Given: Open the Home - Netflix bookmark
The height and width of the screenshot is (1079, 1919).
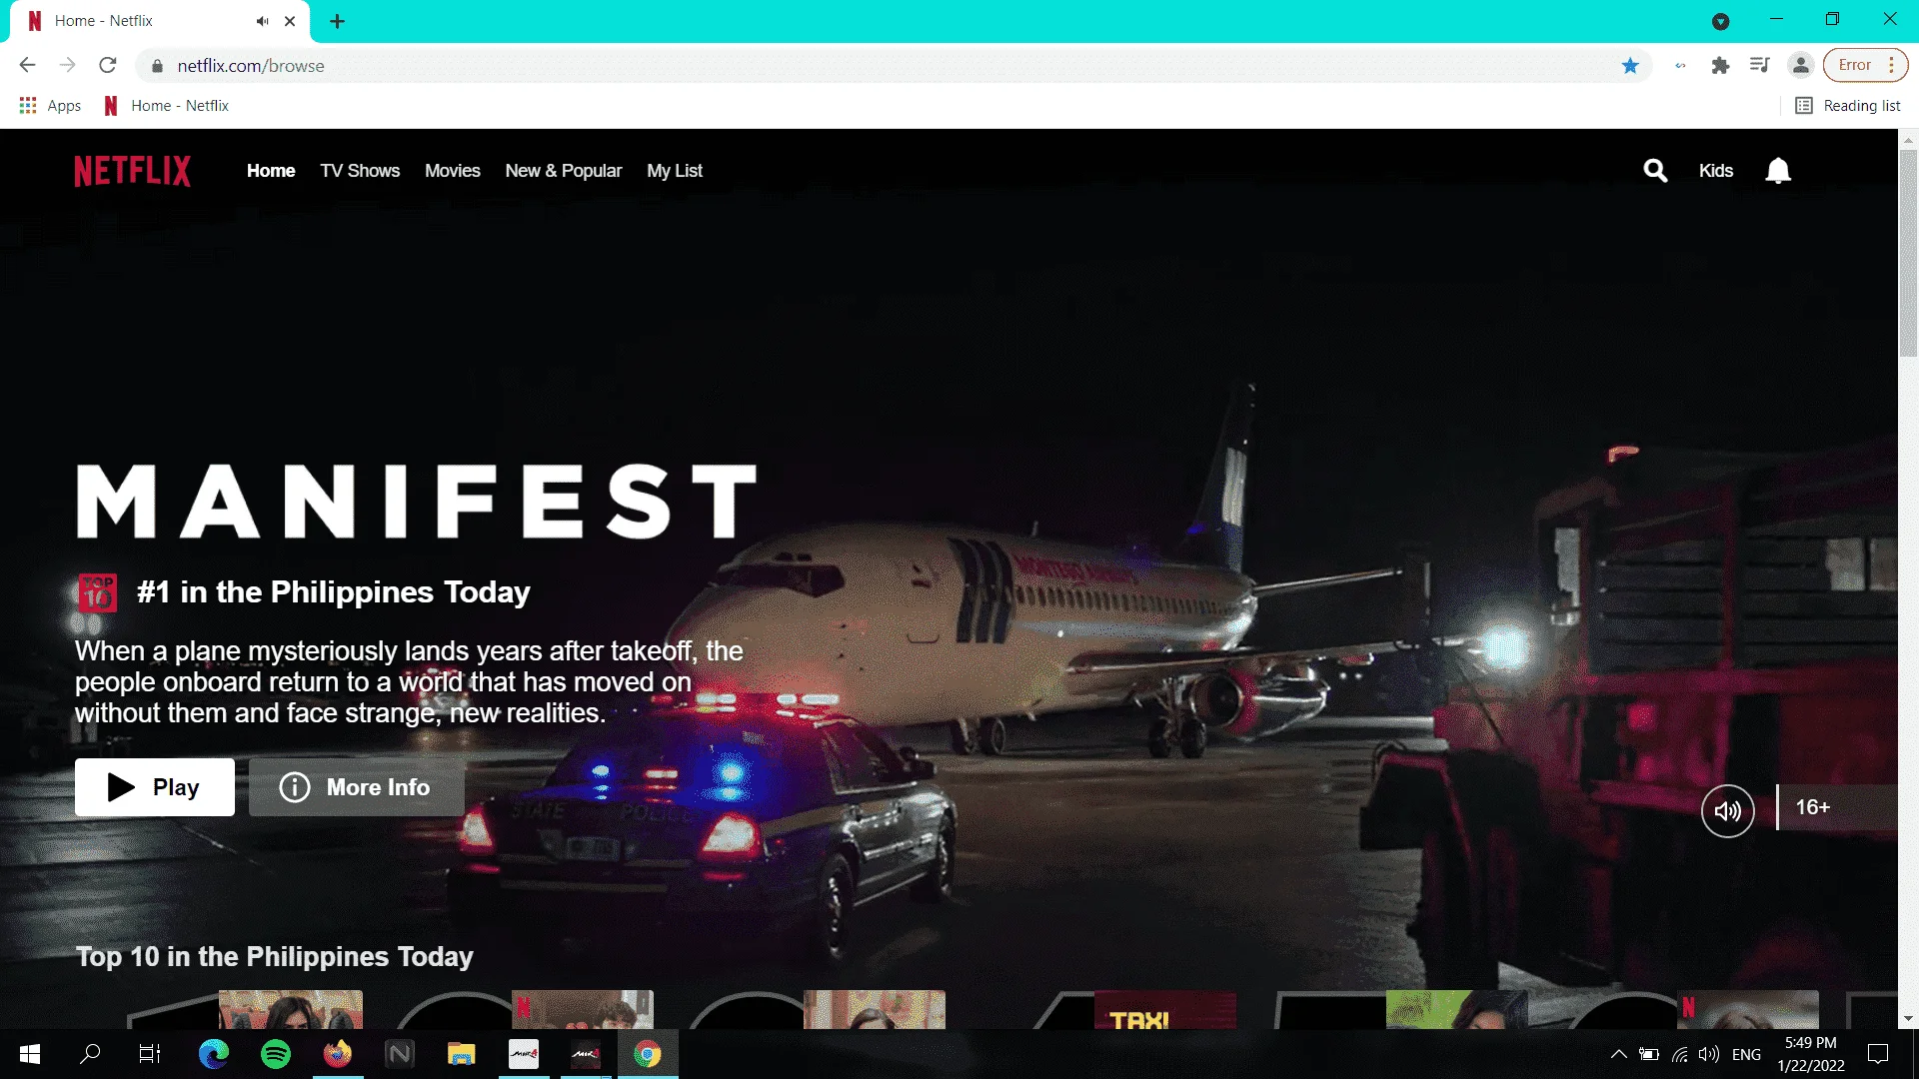Looking at the screenshot, I should tap(166, 106).
